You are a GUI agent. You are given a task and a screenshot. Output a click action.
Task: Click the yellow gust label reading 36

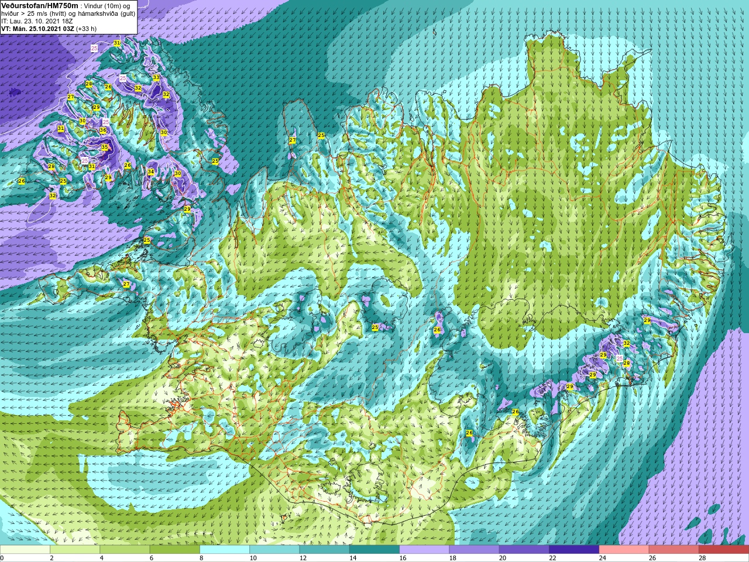tap(103, 130)
